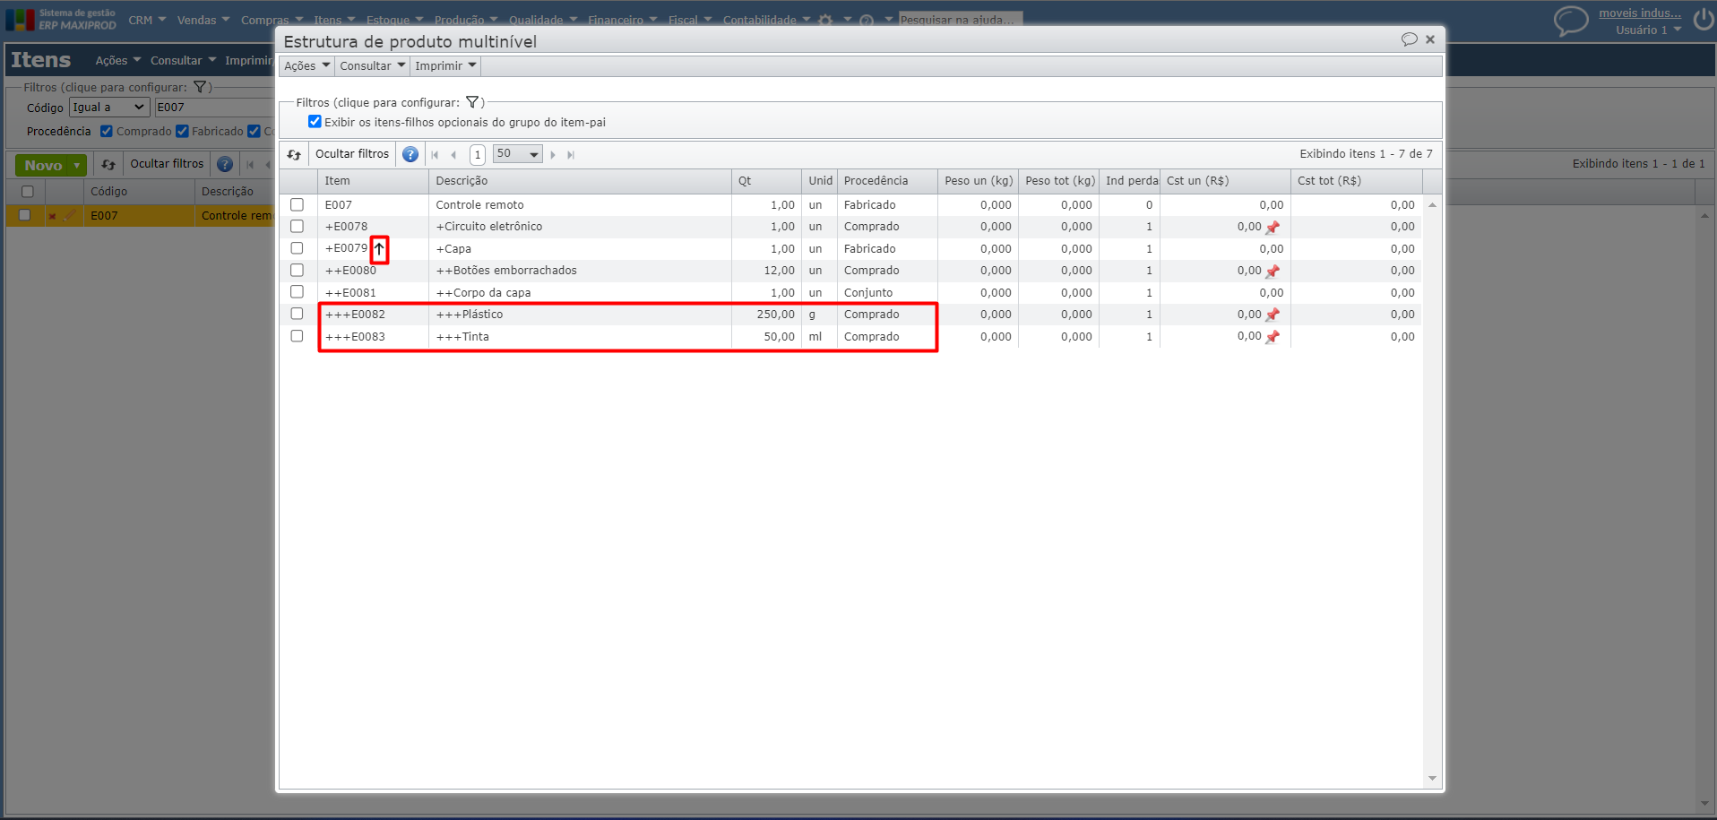Viewport: 1717px width, 820px height.
Task: Select the checkbox for the +++E0083 Tinta row
Action: pyautogui.click(x=297, y=336)
